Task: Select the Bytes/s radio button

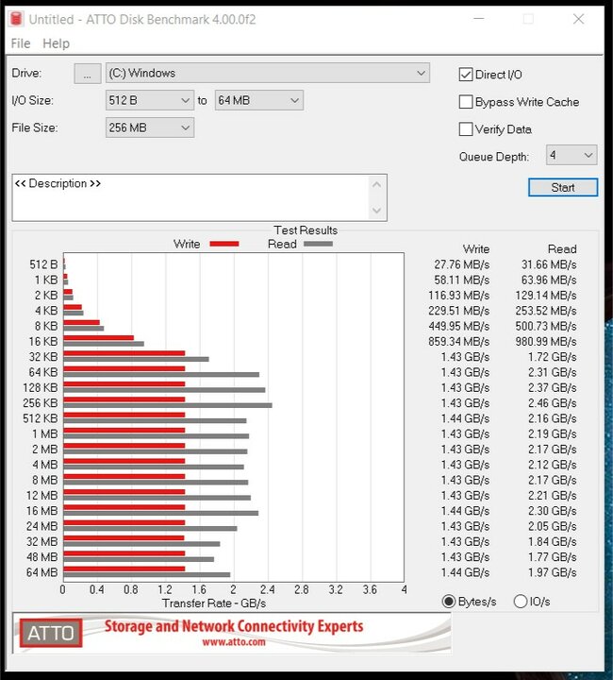Action: [x=449, y=602]
